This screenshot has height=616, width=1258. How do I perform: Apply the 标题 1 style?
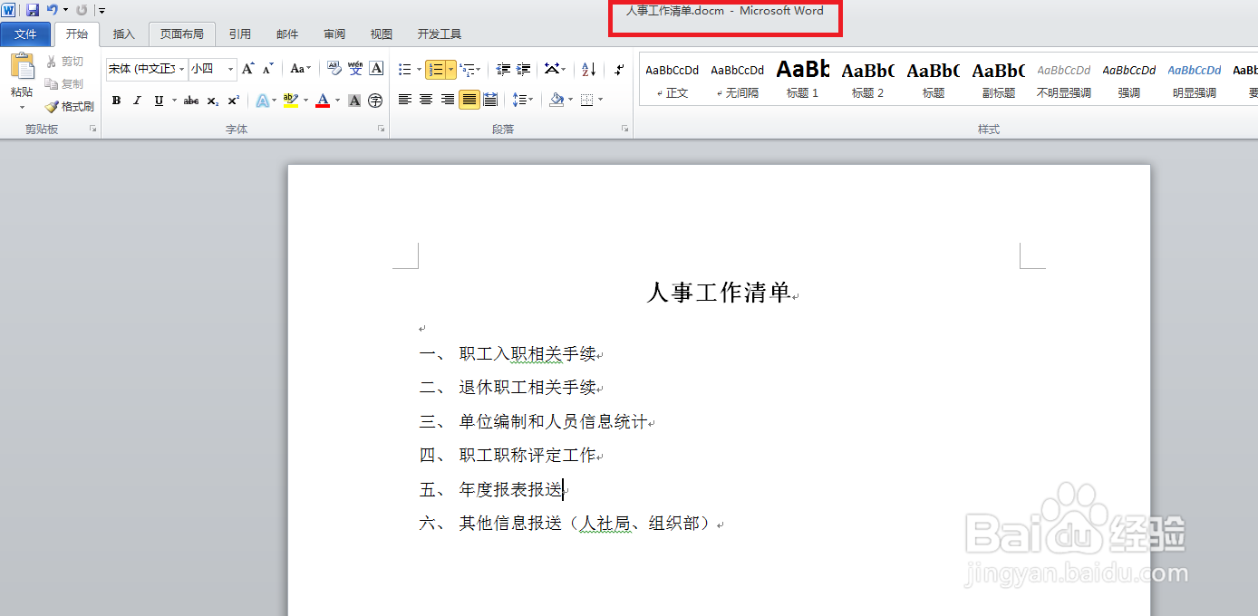802,79
